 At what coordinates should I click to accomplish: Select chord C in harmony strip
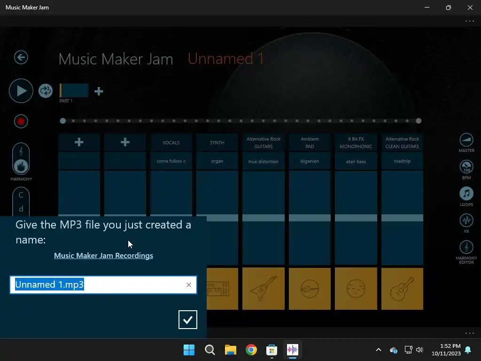coord(21,195)
